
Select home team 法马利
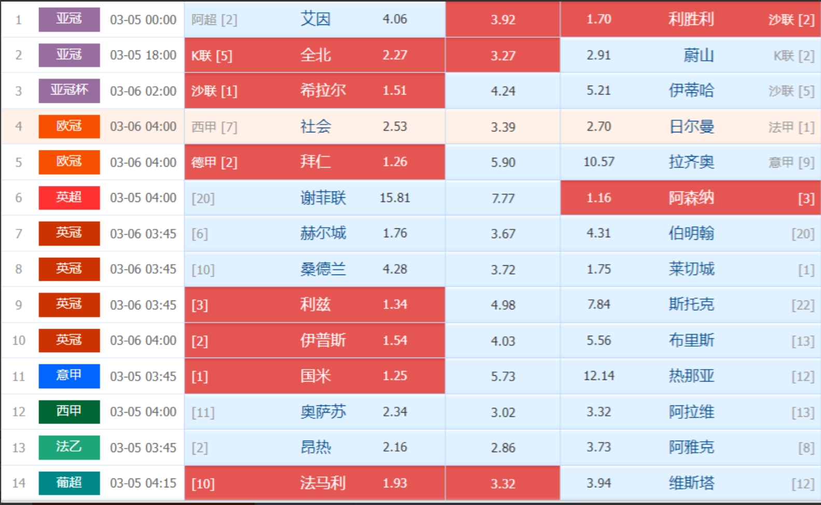pyautogui.click(x=323, y=483)
